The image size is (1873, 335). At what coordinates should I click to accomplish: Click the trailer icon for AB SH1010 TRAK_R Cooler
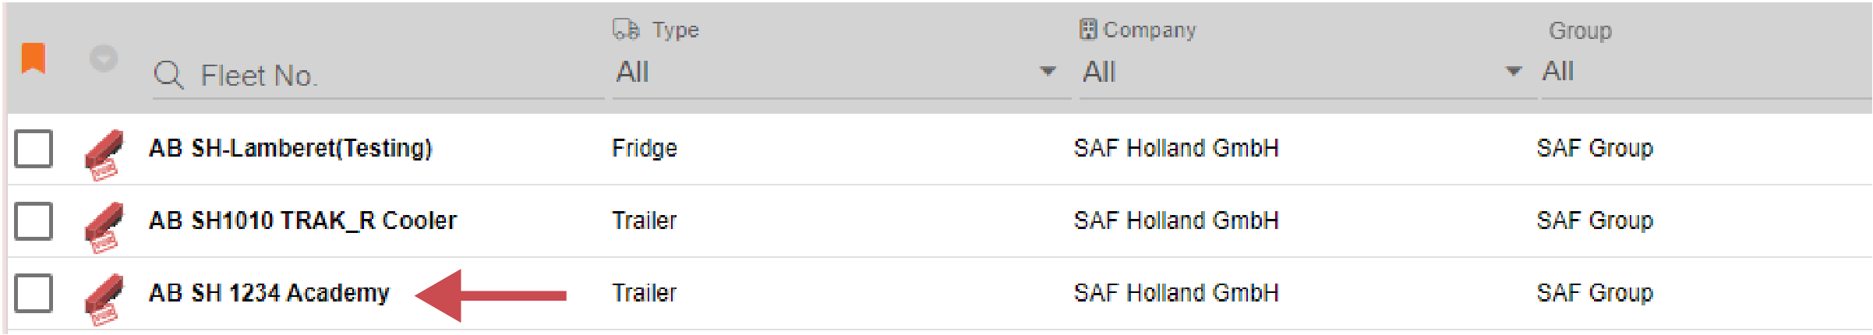[104, 226]
